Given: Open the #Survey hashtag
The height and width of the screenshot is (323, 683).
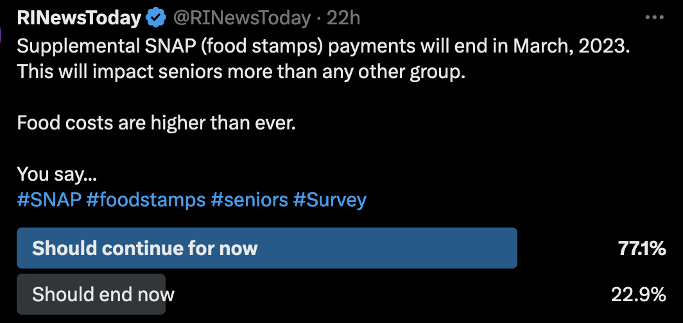Looking at the screenshot, I should (x=329, y=200).
